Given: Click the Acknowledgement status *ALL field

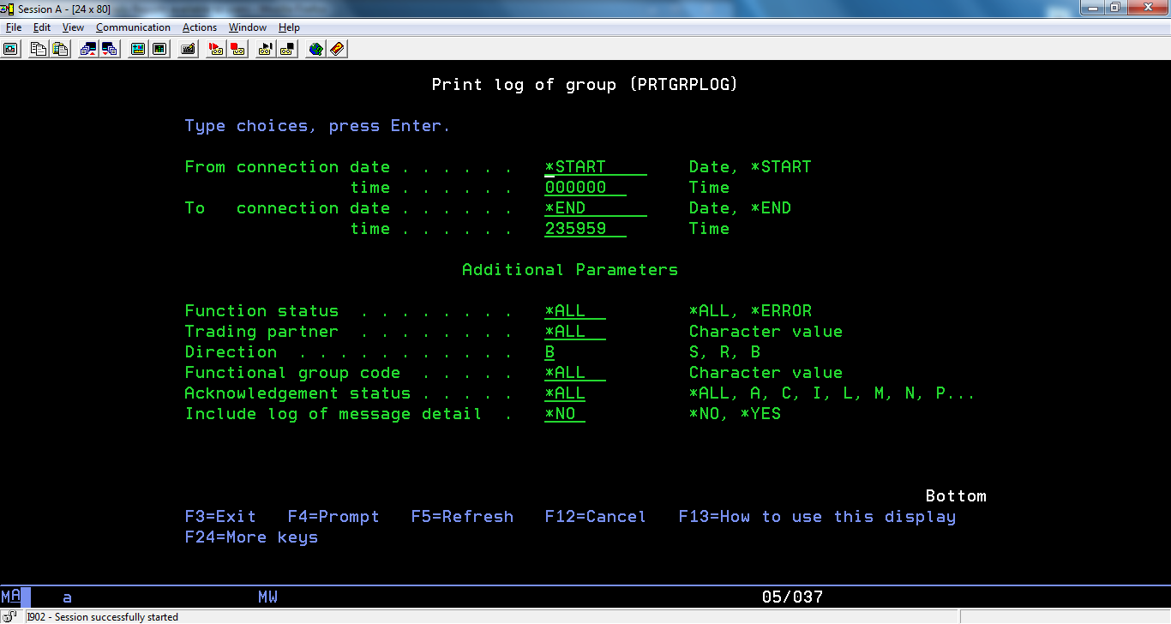Looking at the screenshot, I should point(565,393).
